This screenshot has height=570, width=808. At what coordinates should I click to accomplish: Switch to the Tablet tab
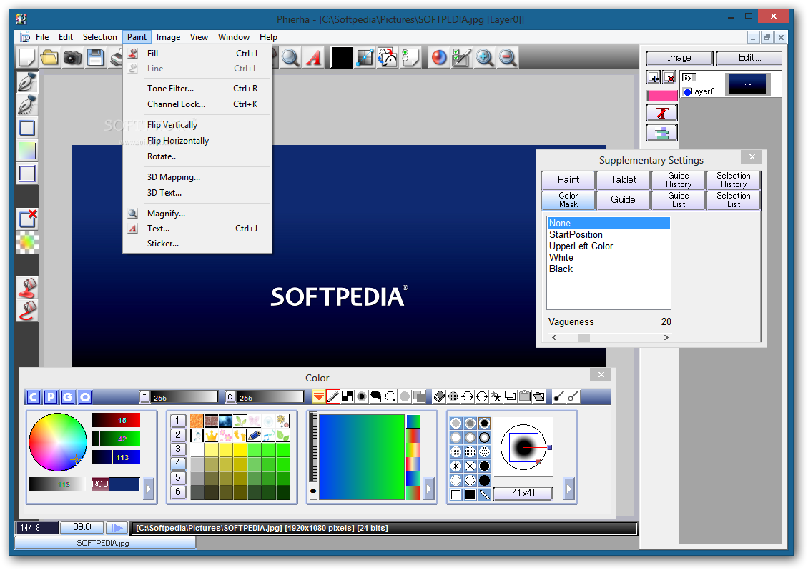click(x=623, y=180)
